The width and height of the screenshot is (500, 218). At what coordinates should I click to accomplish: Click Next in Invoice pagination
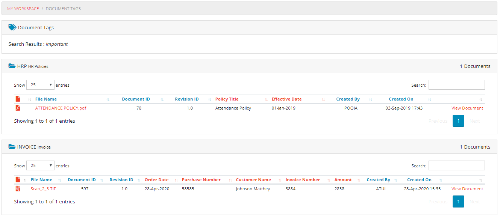click(474, 201)
